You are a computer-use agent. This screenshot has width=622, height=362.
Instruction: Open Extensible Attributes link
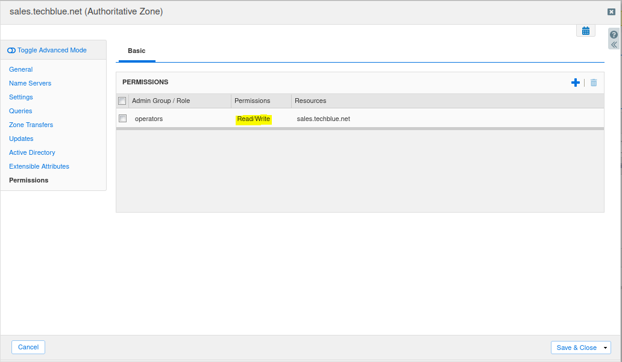click(x=39, y=166)
